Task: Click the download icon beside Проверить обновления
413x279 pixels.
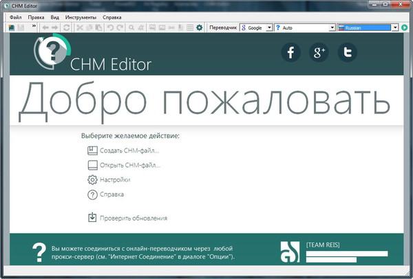Action: coord(92,218)
